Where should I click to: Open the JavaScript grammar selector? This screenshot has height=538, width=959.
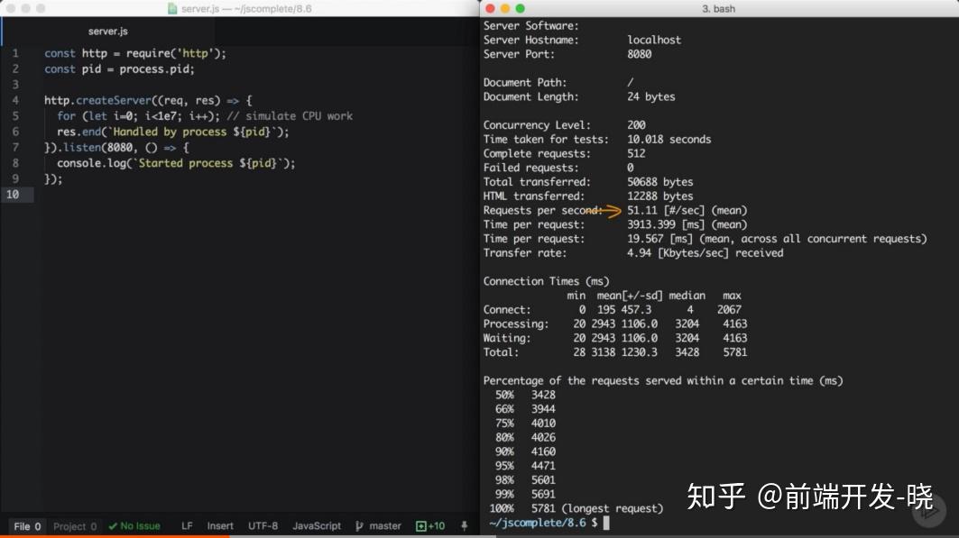(x=316, y=525)
